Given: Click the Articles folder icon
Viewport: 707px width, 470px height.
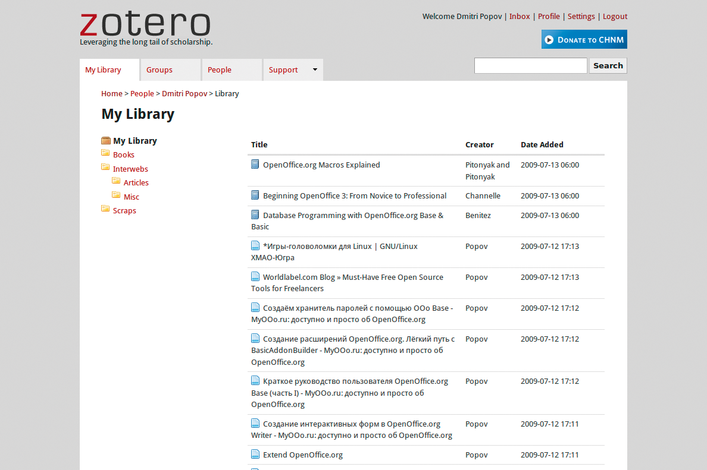Looking at the screenshot, I should tap(116, 181).
